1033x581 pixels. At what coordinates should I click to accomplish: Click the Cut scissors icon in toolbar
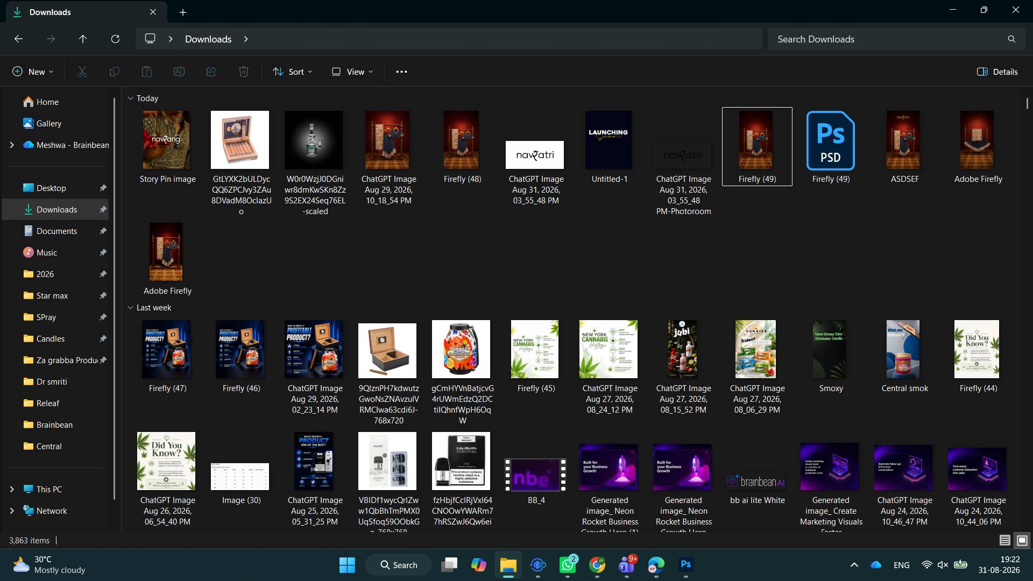[x=82, y=72]
